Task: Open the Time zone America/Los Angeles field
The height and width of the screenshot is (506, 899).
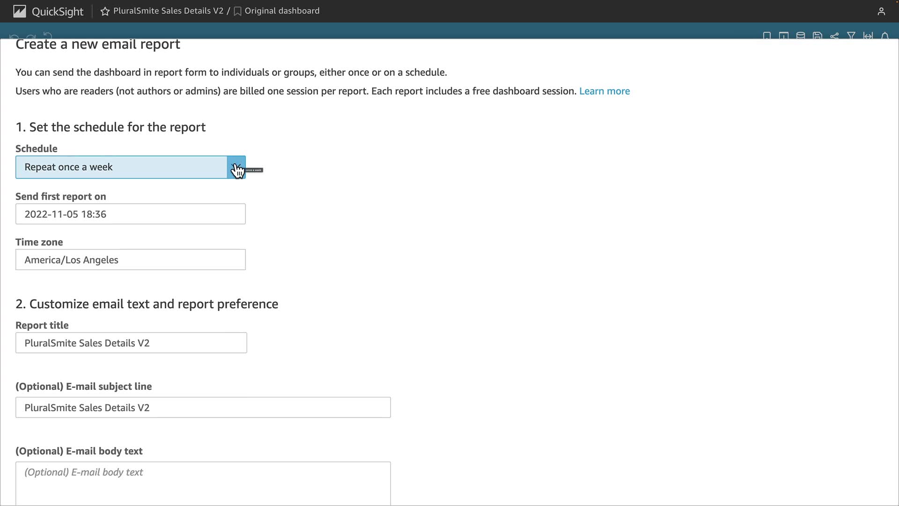Action: pos(130,260)
